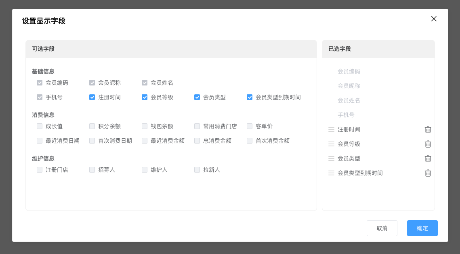Click 手机号 in selected fields list
This screenshot has width=460, height=254.
point(346,115)
